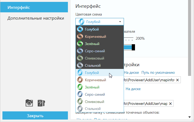Click the camera screenshot icon
The width and height of the screenshot is (194, 122).
(x=29, y=103)
